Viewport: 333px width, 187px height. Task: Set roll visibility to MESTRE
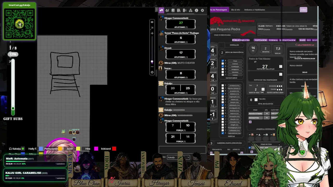246,40
